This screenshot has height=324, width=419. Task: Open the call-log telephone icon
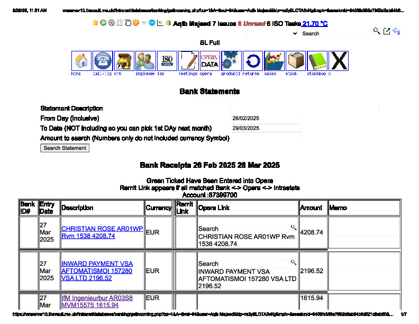(103, 61)
